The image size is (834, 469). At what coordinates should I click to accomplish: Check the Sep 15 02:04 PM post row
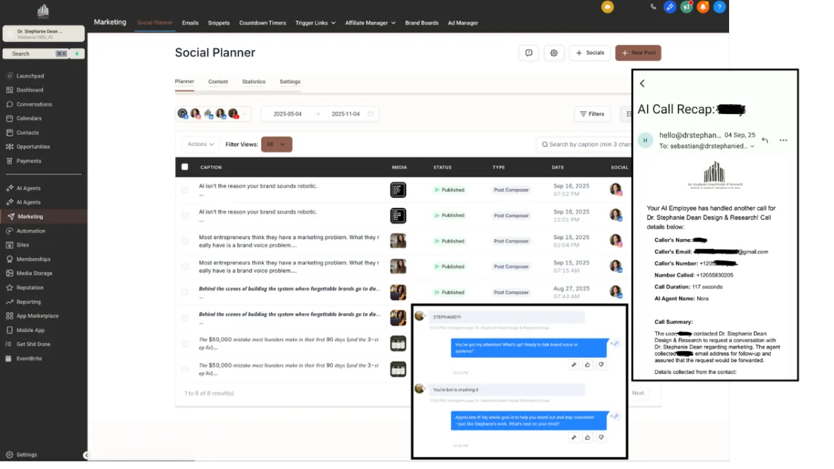(x=185, y=241)
